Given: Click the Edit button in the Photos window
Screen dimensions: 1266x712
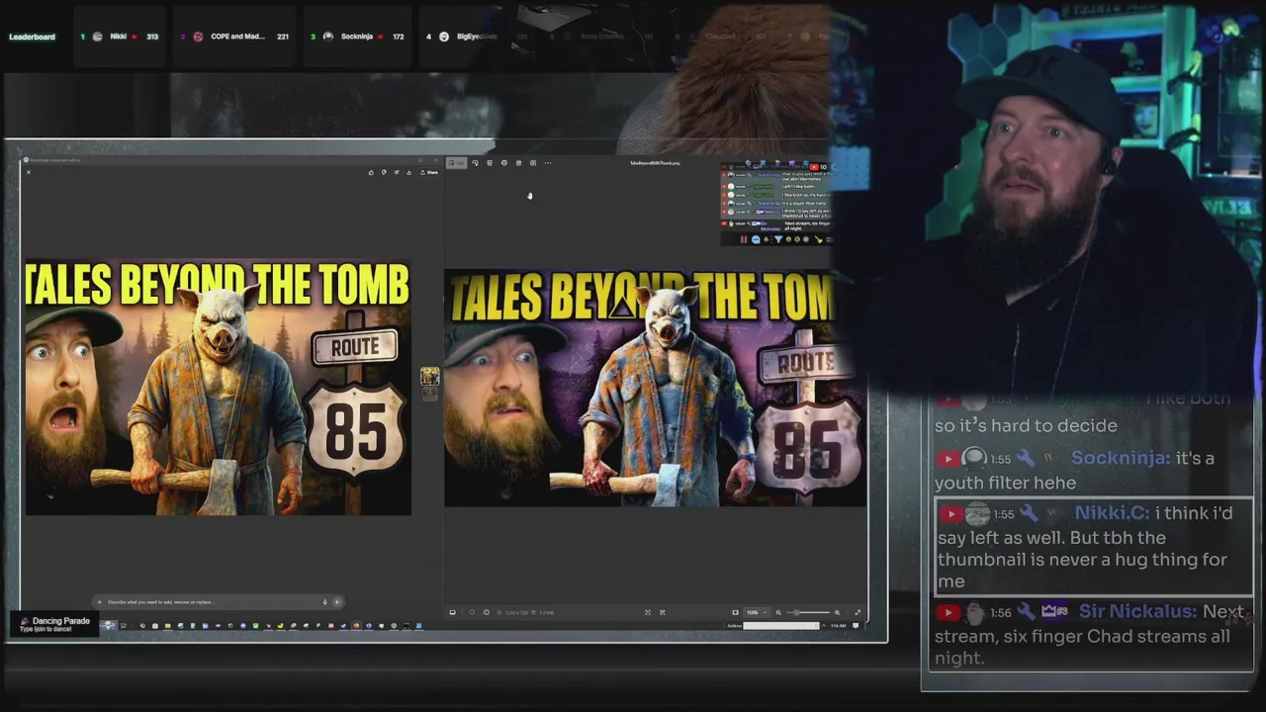Looking at the screenshot, I should tap(457, 163).
